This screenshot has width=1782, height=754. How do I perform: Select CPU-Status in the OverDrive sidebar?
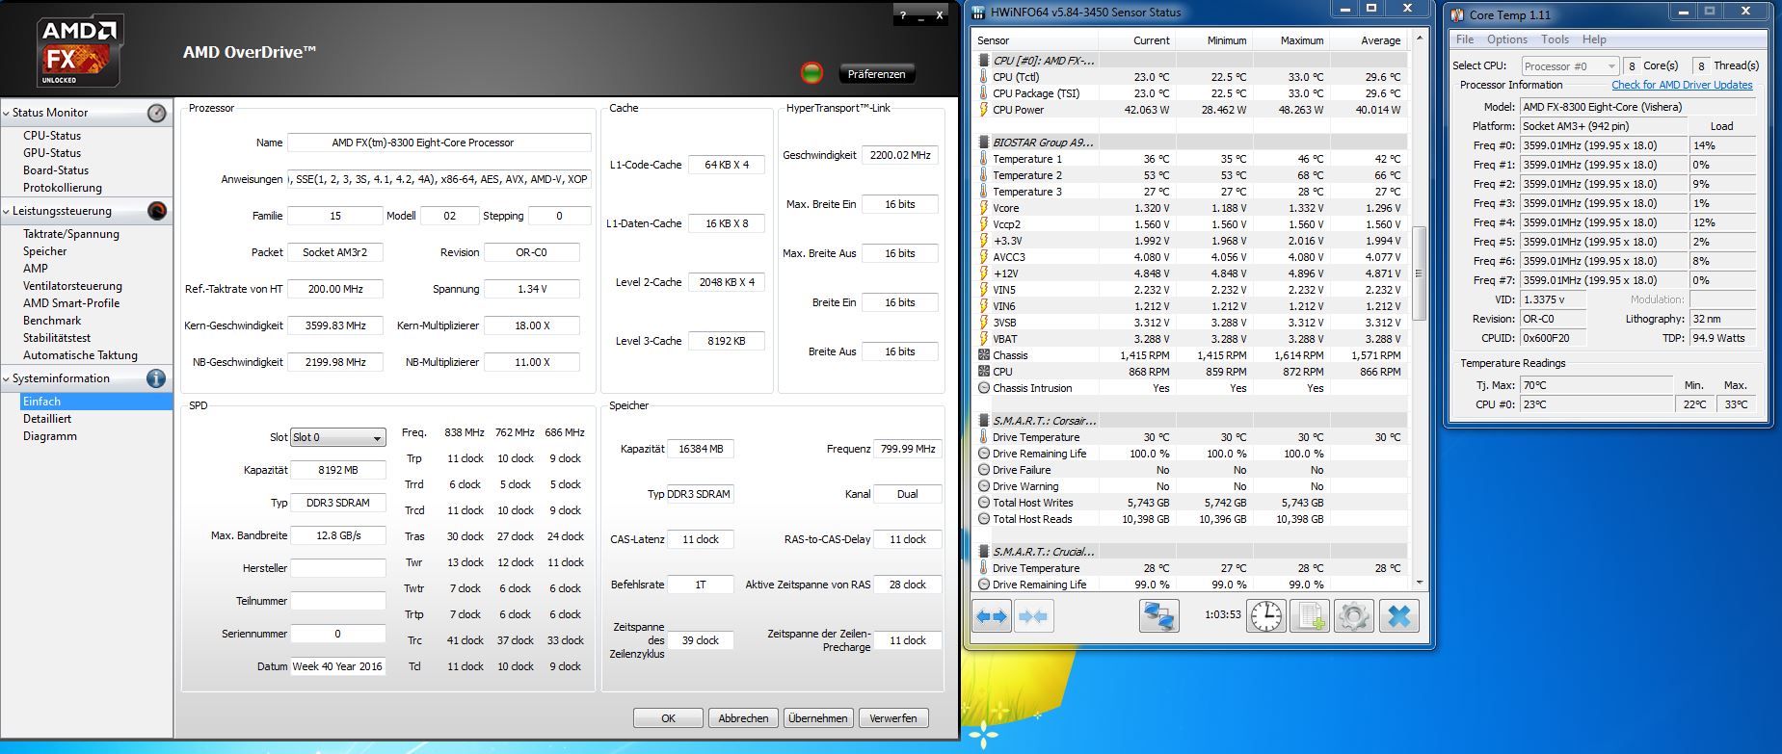click(x=52, y=136)
